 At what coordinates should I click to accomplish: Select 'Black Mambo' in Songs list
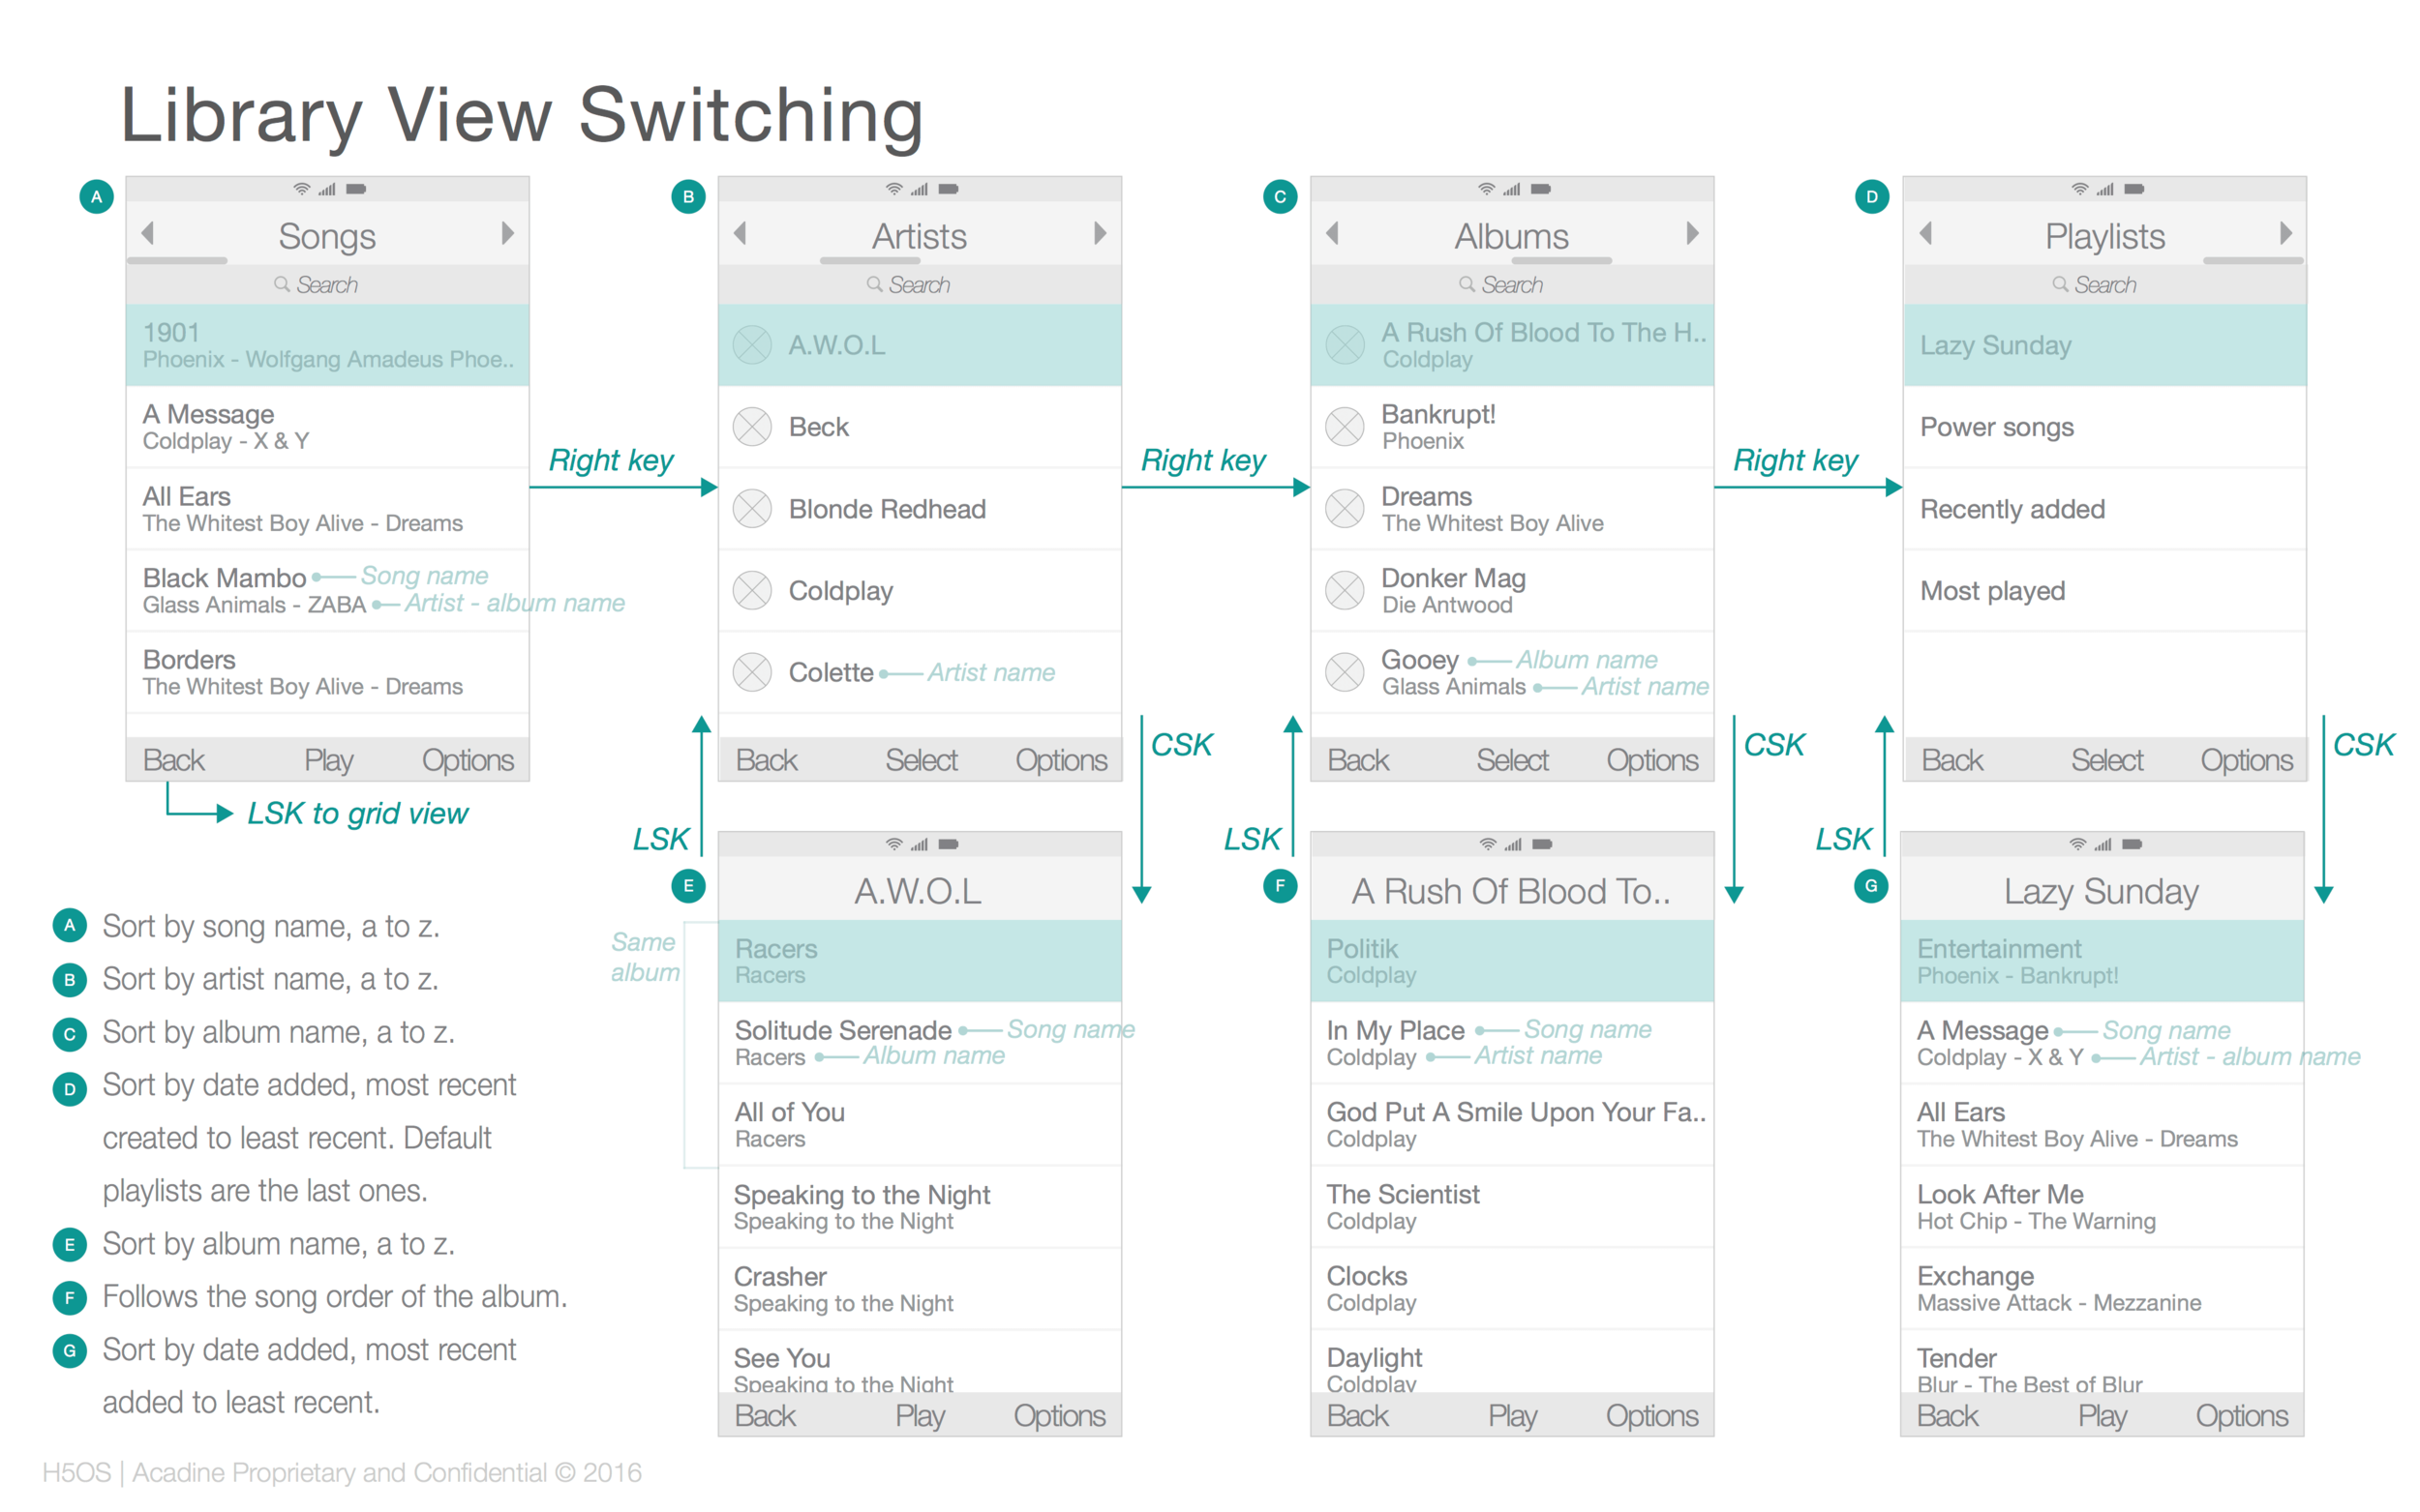coord(327,590)
